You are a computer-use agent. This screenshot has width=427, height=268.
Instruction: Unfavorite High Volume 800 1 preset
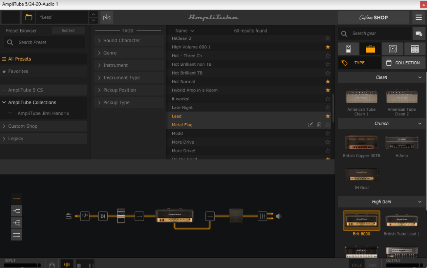point(328,47)
